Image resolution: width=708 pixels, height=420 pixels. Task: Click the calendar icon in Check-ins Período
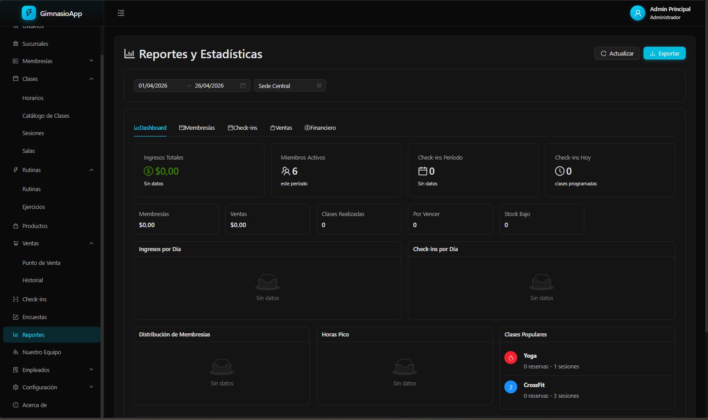point(422,171)
